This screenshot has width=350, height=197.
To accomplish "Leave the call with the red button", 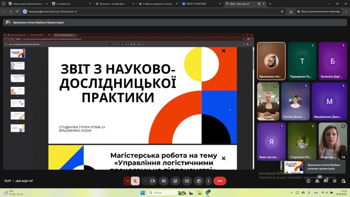I will click(220, 181).
